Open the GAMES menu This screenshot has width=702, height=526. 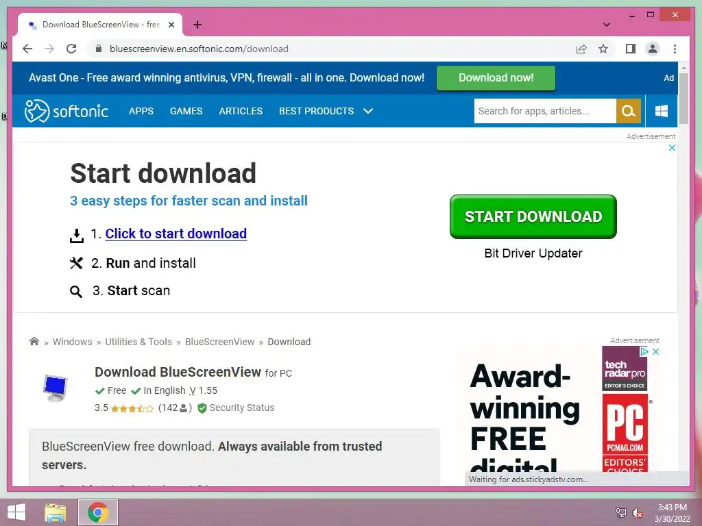point(186,111)
